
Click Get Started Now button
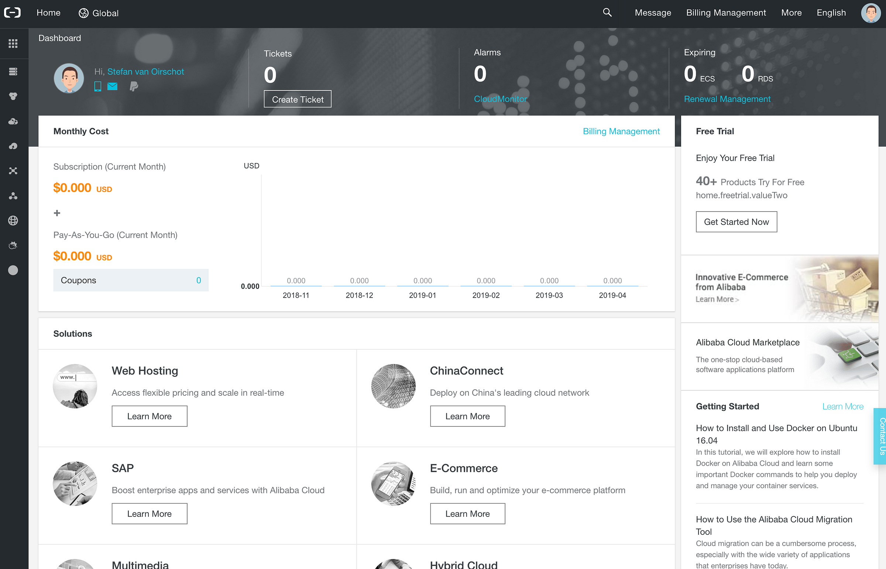click(736, 222)
